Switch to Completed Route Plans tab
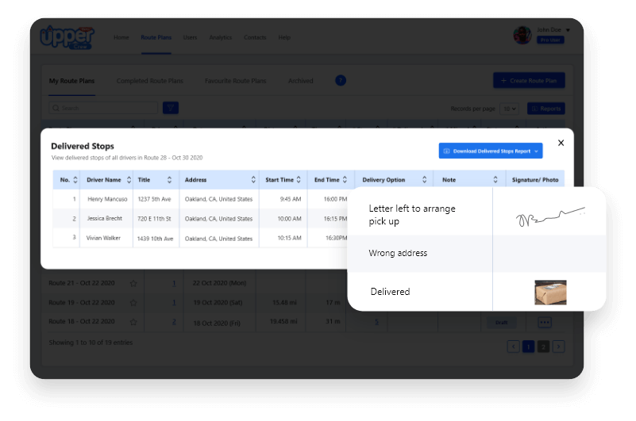The height and width of the screenshot is (421, 636). click(150, 81)
